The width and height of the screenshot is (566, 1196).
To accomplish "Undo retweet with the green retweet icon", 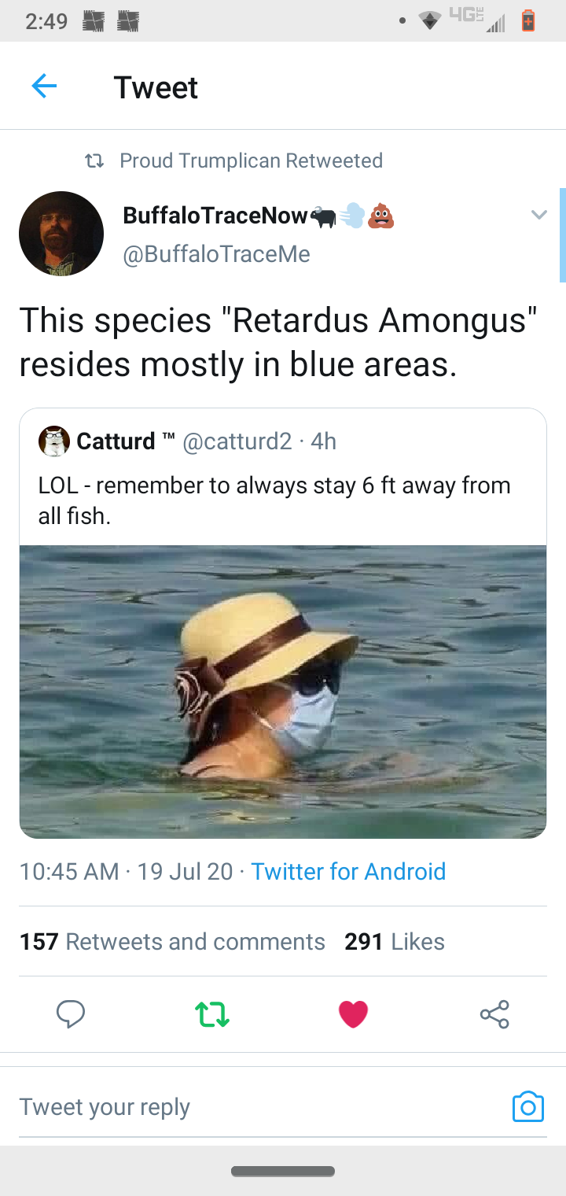I will 211,1014.
